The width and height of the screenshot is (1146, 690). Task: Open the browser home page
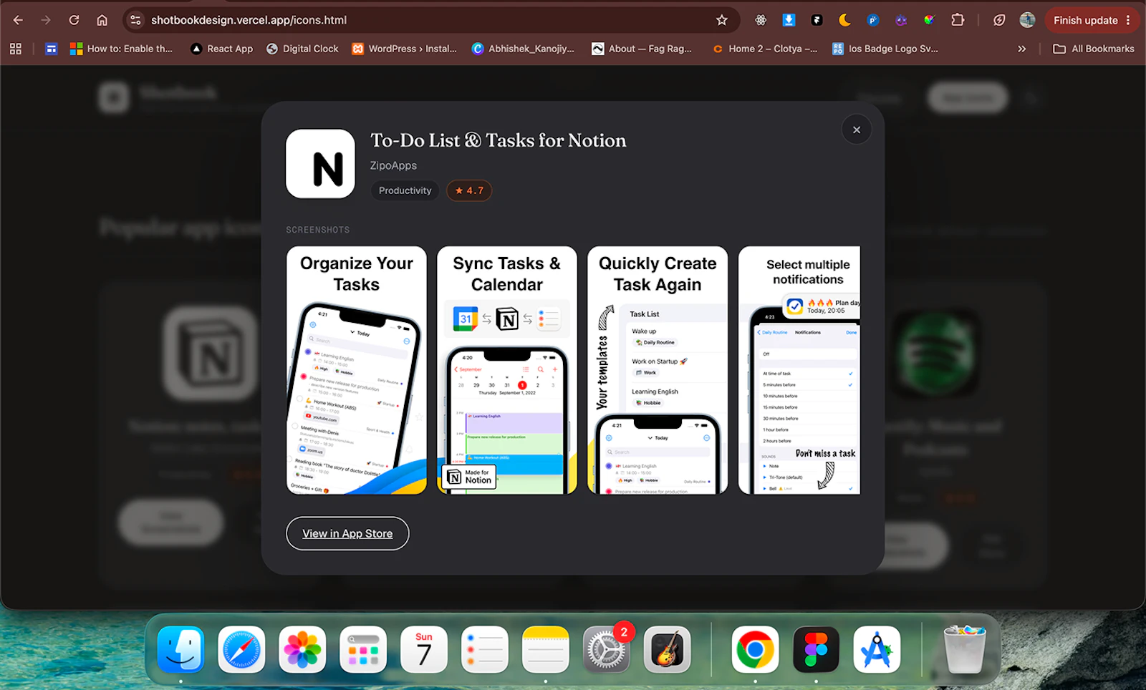click(102, 20)
